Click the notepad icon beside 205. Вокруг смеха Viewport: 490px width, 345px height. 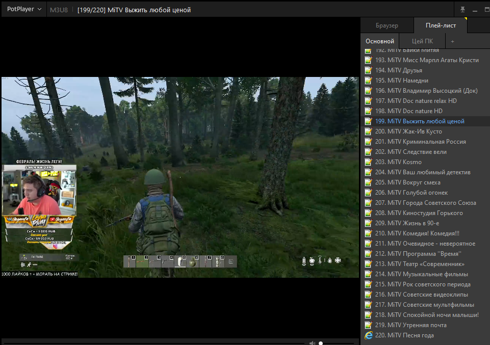coord(369,182)
